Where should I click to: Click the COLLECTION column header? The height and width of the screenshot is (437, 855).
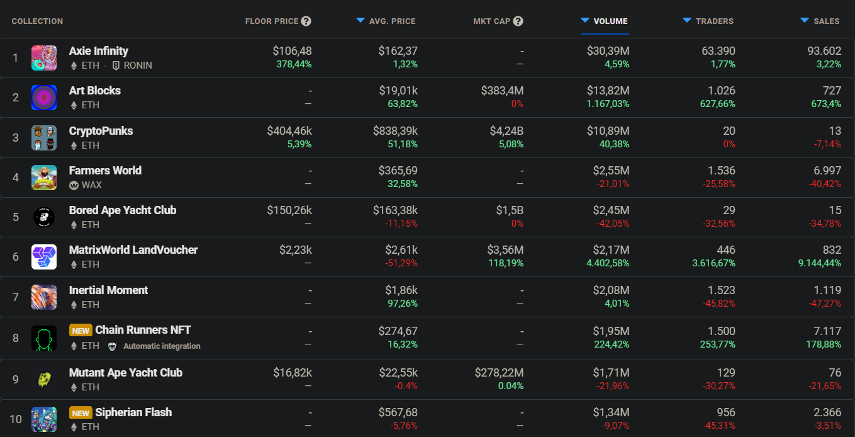pos(37,21)
